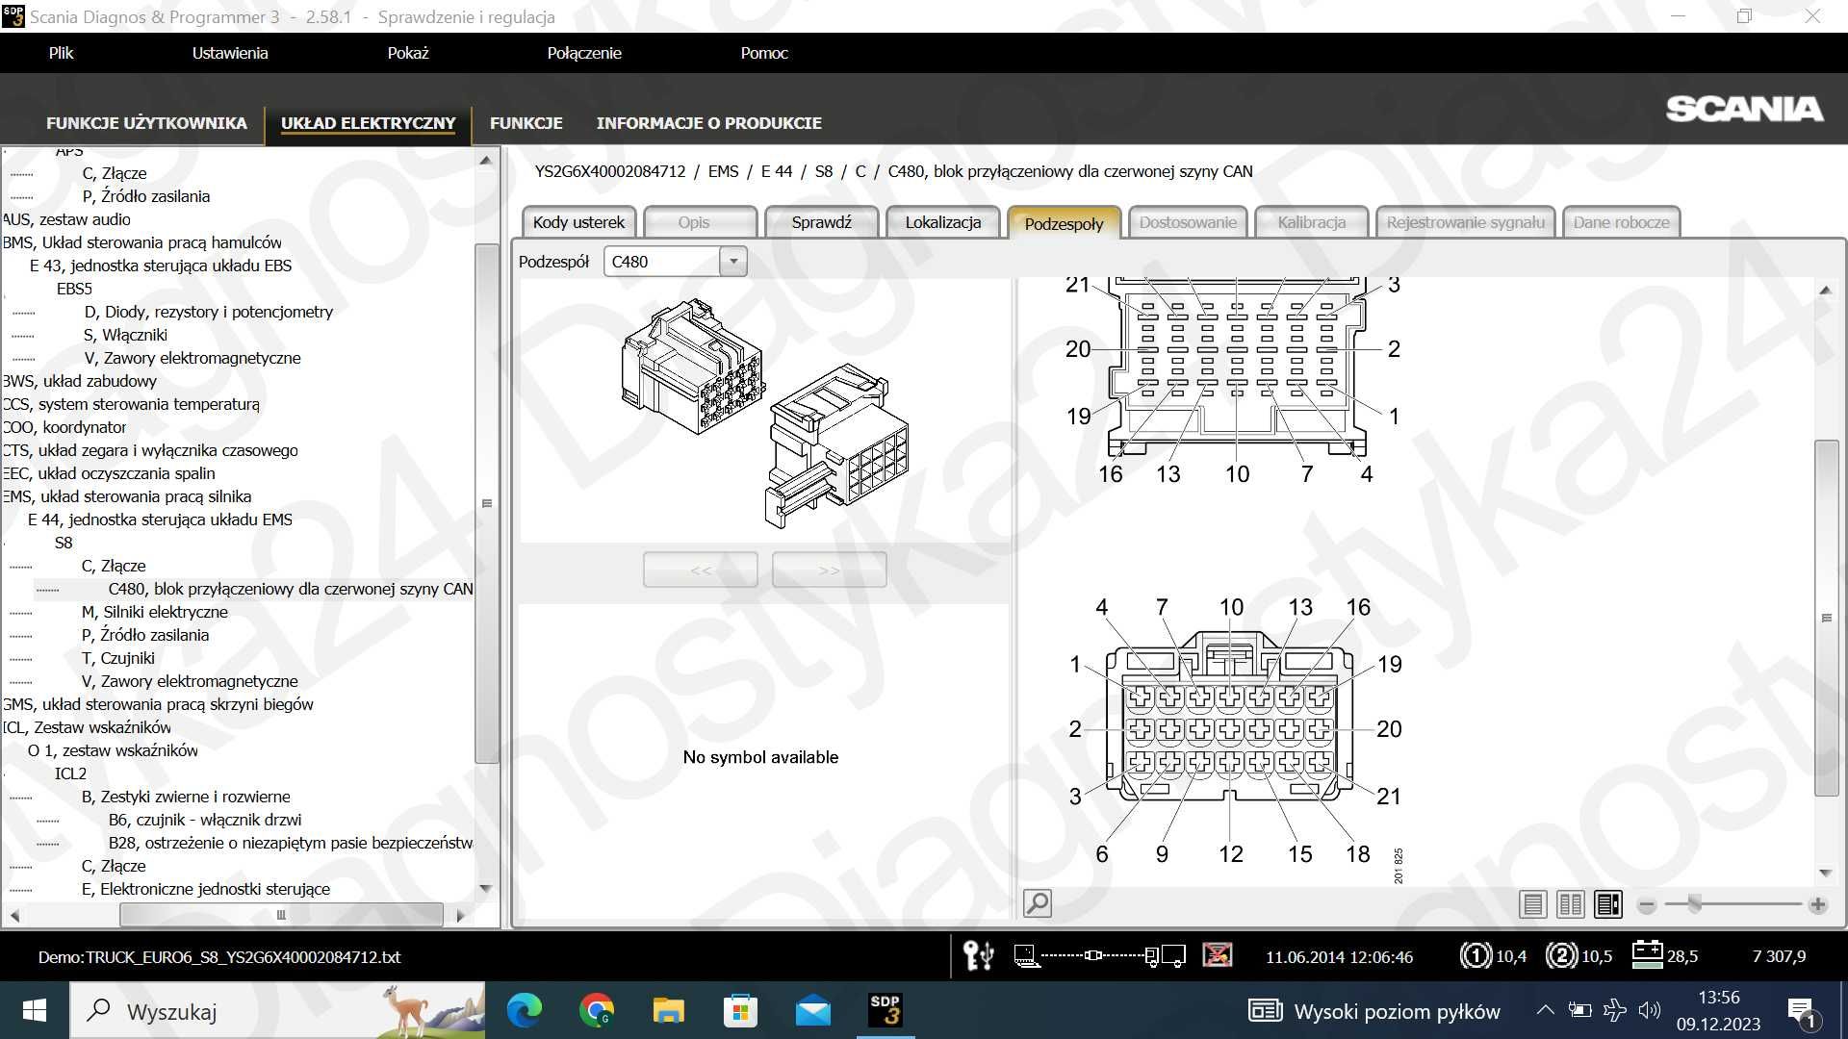Select 'M, Silniki elektryczne' in the tree

(x=155, y=612)
